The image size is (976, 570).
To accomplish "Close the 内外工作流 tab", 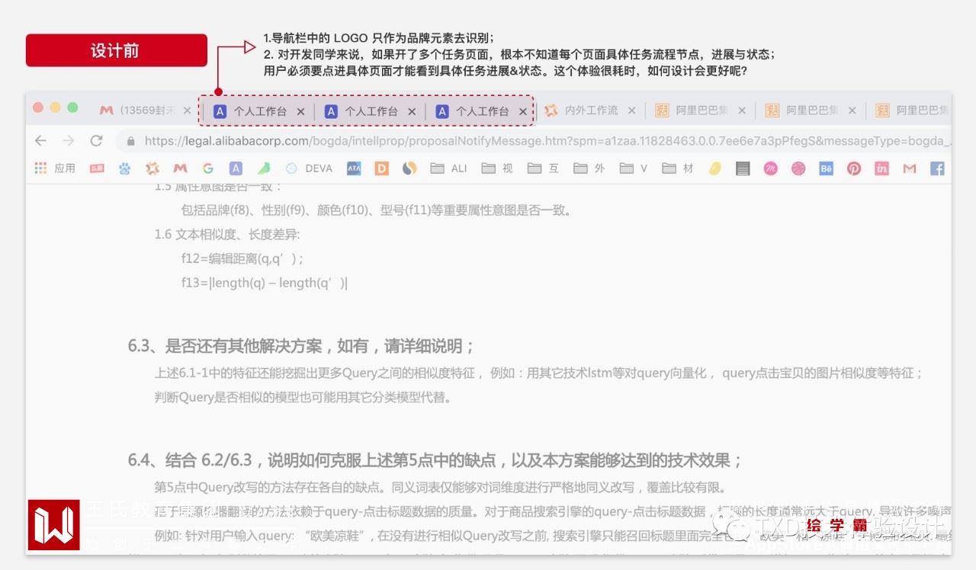I will tap(631, 110).
